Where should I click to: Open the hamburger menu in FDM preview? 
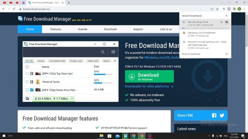113,52
